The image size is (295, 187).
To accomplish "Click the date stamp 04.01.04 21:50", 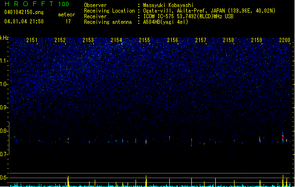I will click(24, 22).
